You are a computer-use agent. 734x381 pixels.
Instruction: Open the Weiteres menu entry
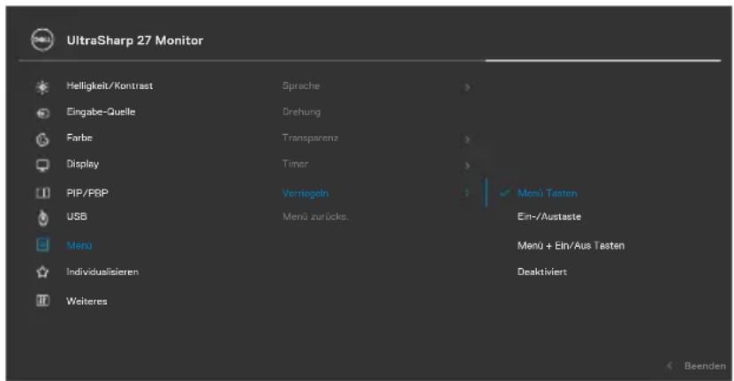click(87, 301)
